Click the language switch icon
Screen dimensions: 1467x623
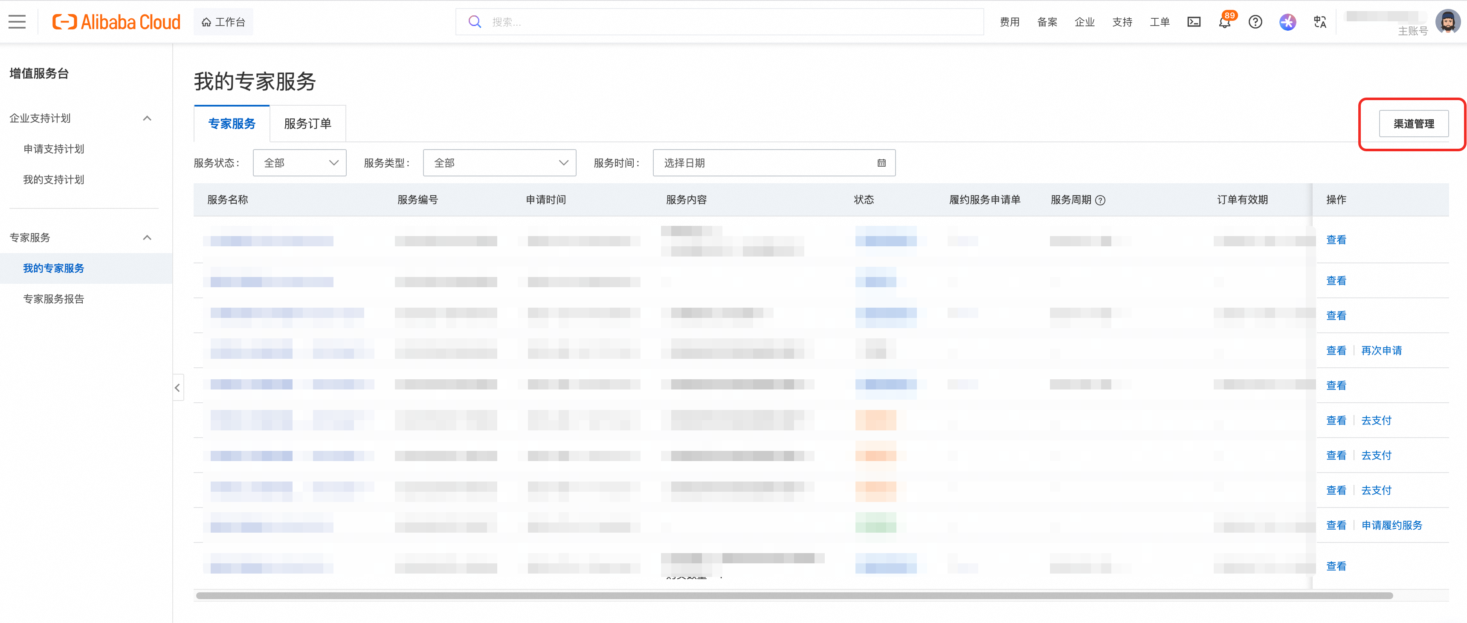coord(1319,22)
